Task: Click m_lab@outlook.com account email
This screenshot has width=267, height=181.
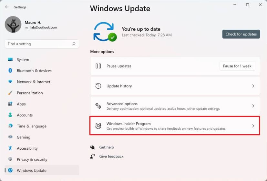Action: point(41,27)
